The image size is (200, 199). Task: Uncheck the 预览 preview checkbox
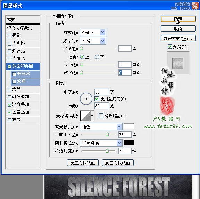pos(170,47)
